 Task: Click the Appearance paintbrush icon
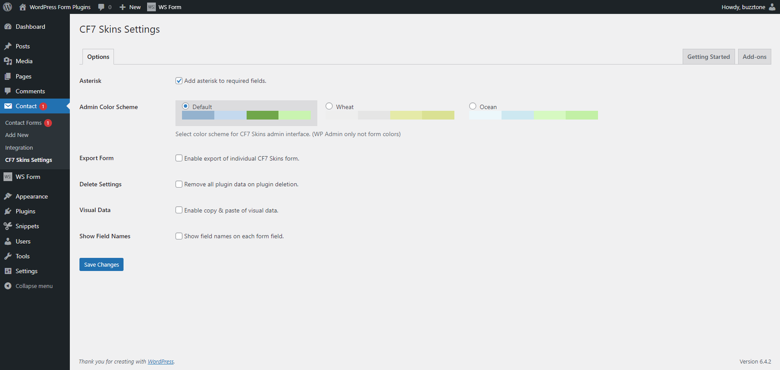[x=8, y=196]
